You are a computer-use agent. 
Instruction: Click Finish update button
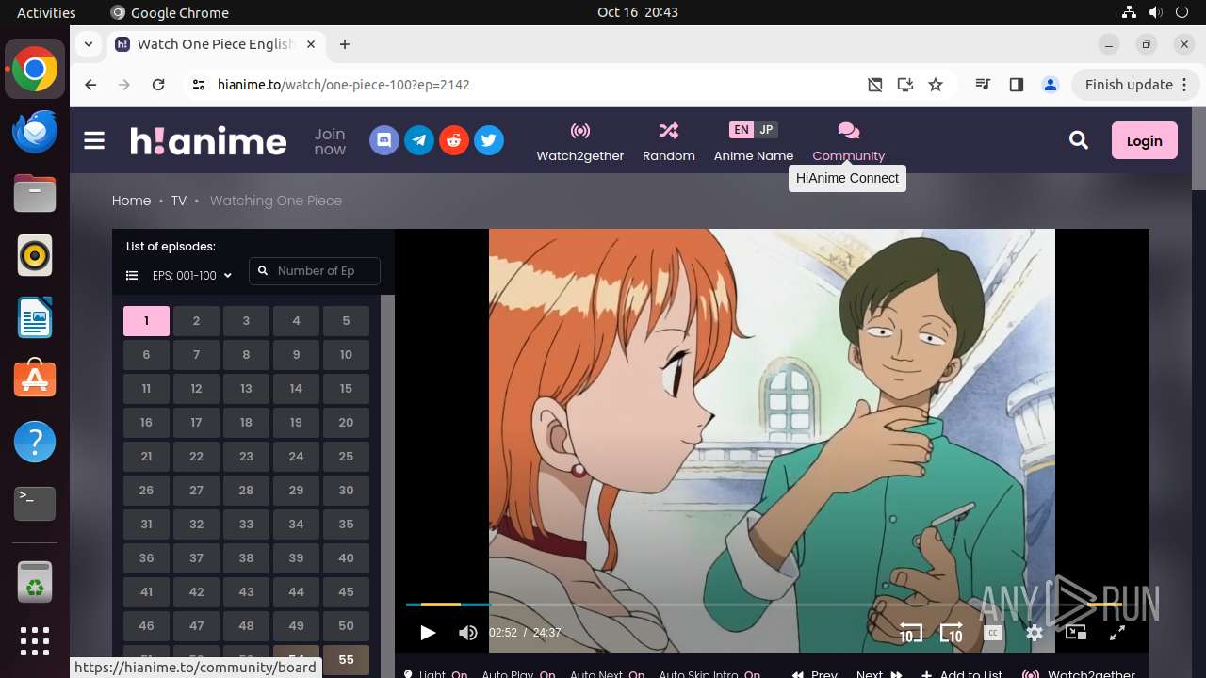point(1136,85)
